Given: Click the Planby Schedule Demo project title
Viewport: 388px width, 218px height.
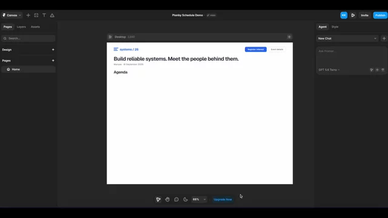Looking at the screenshot, I should pos(187,15).
